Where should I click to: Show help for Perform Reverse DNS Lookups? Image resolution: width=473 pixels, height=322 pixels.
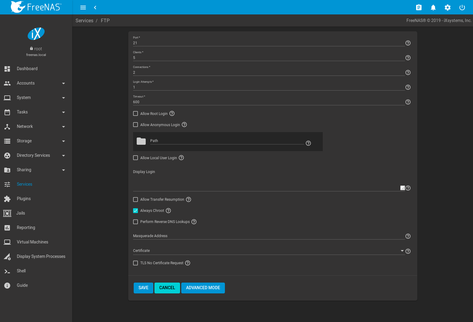click(194, 222)
